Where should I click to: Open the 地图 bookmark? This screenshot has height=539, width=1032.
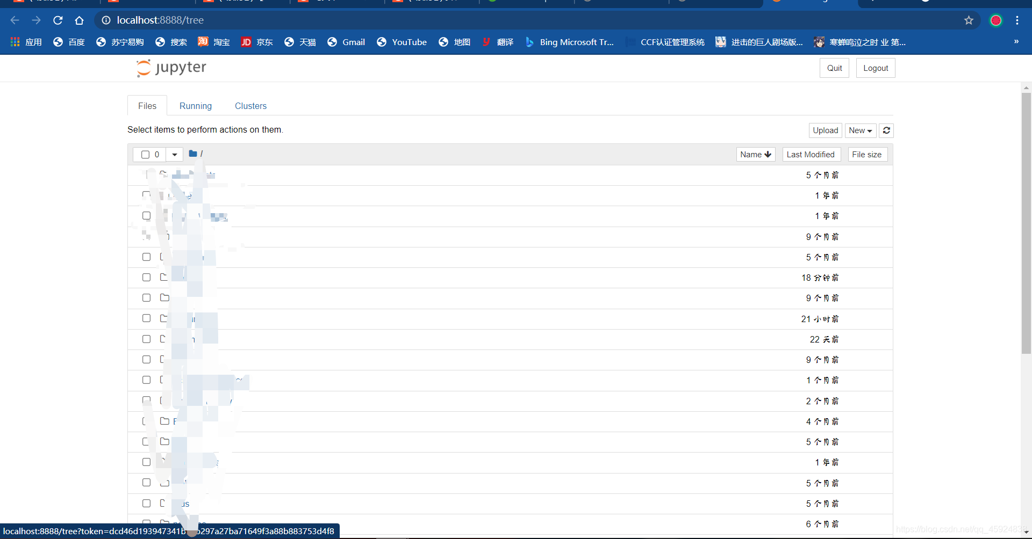coord(455,42)
